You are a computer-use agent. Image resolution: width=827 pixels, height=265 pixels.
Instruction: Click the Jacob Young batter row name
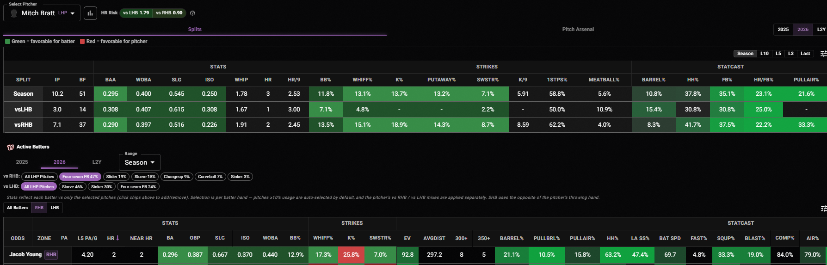25,254
